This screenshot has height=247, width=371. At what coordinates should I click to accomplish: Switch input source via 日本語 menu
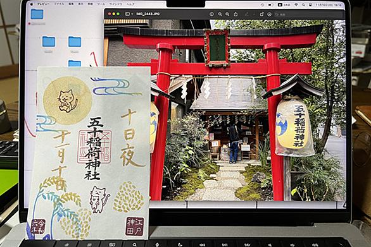[x=284, y=4]
